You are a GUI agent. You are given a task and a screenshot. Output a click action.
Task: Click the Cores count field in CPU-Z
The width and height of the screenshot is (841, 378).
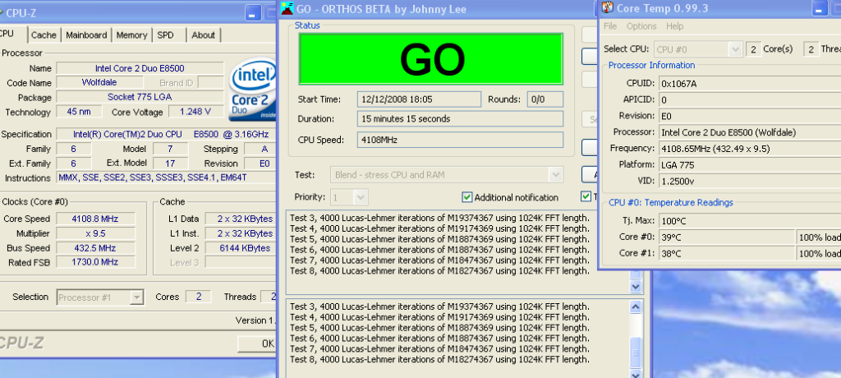198,297
